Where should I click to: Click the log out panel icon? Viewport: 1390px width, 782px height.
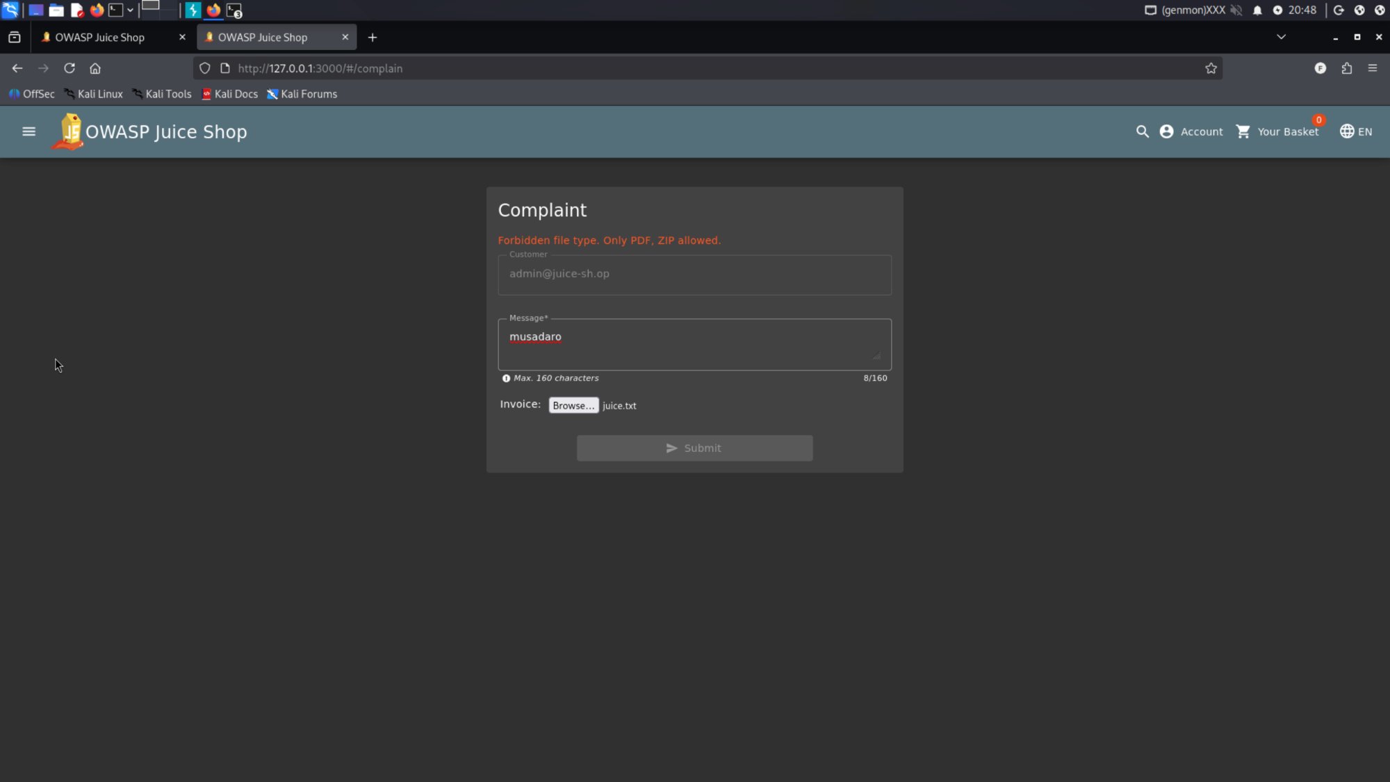pos(1339,10)
